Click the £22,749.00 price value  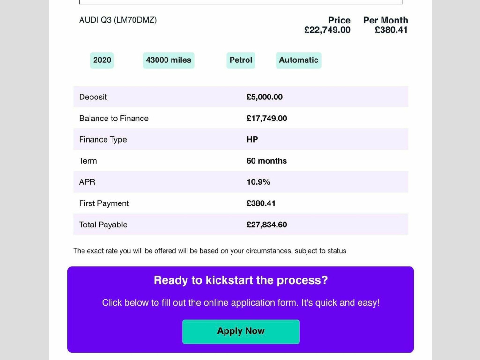pyautogui.click(x=327, y=30)
